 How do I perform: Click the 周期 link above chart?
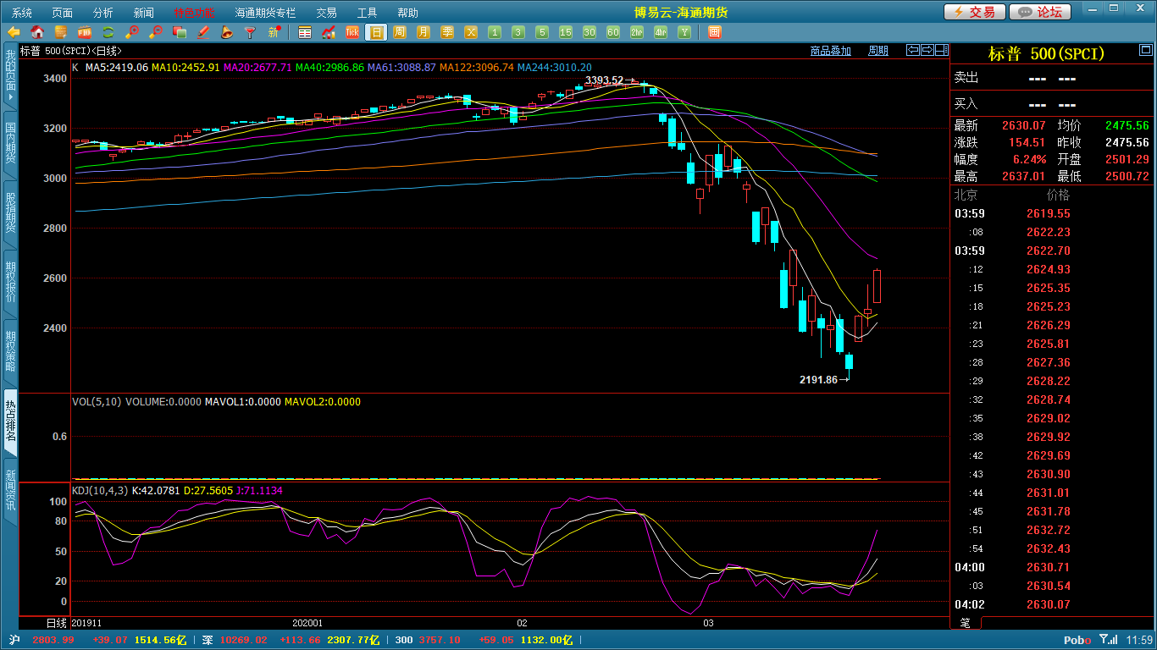[878, 51]
